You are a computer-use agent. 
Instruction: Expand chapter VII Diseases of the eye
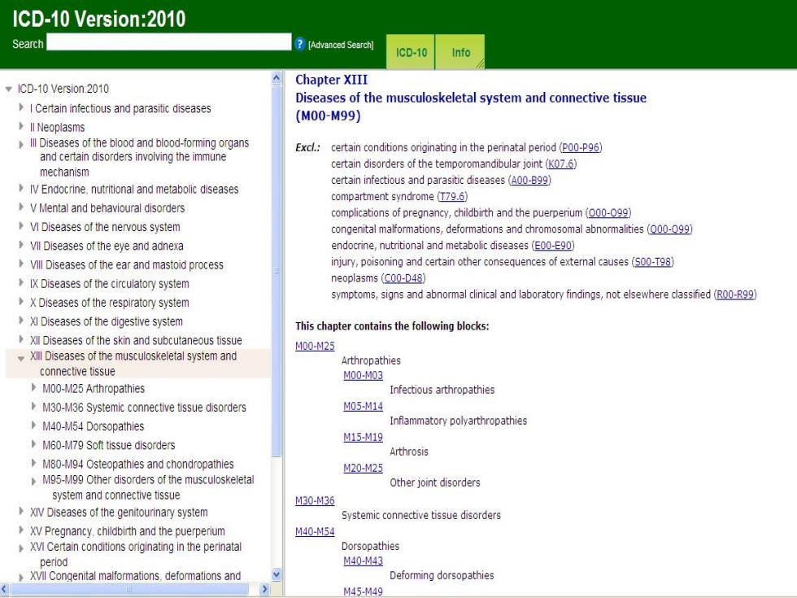(21, 245)
